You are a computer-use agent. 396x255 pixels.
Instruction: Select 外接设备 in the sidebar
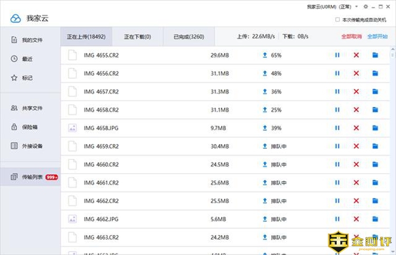pos(32,146)
